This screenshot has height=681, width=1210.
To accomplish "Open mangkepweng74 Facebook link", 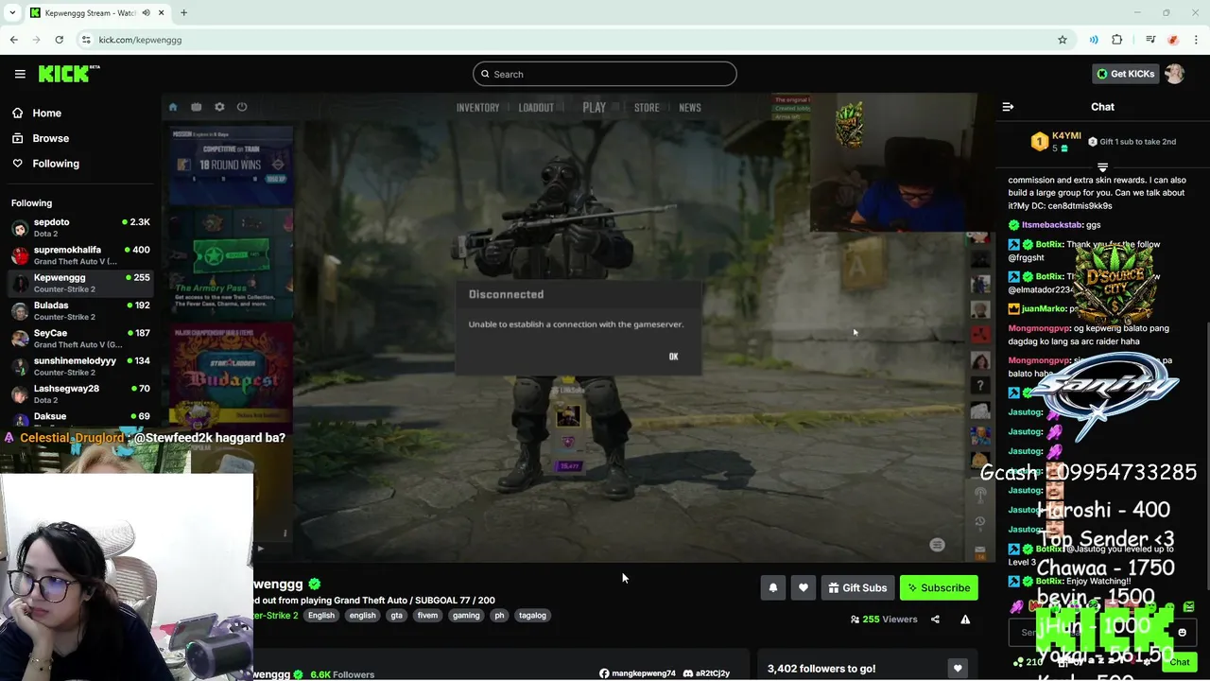I will pos(637,673).
